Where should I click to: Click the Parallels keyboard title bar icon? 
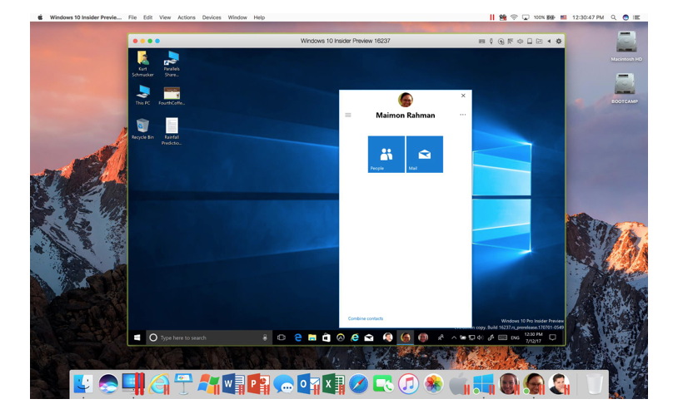[481, 42]
